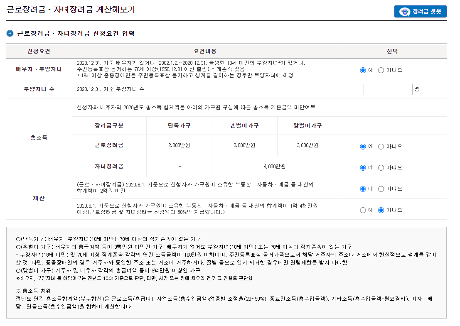Click the 총소득 row label
The width and height of the screenshot is (460, 326).
coord(39,138)
